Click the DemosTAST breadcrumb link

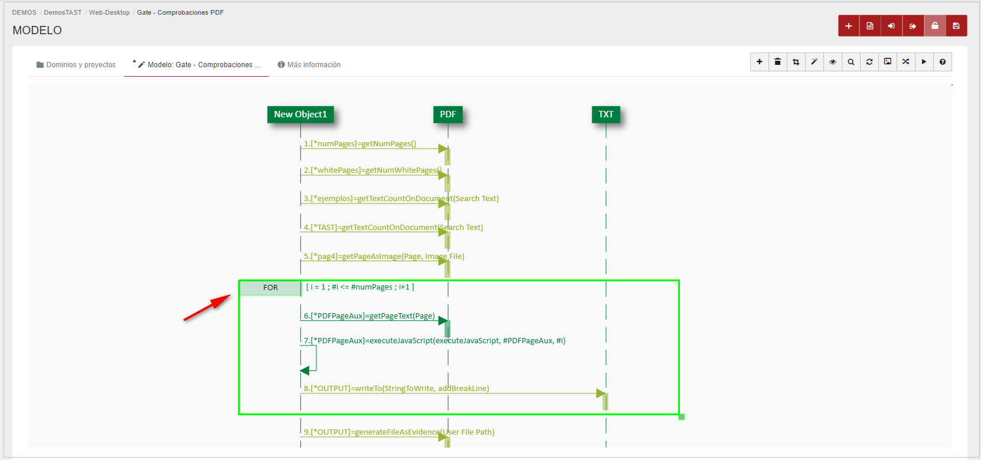(x=63, y=12)
